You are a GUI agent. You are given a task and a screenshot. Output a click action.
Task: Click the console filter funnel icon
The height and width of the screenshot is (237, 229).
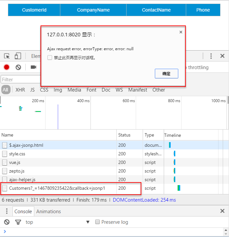(x=18, y=222)
